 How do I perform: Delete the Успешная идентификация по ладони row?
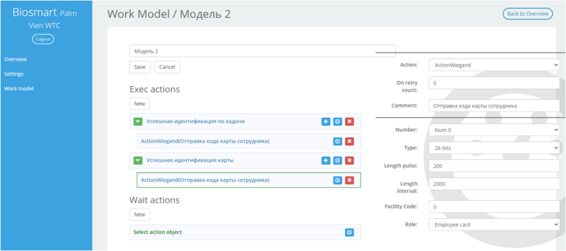(349, 122)
